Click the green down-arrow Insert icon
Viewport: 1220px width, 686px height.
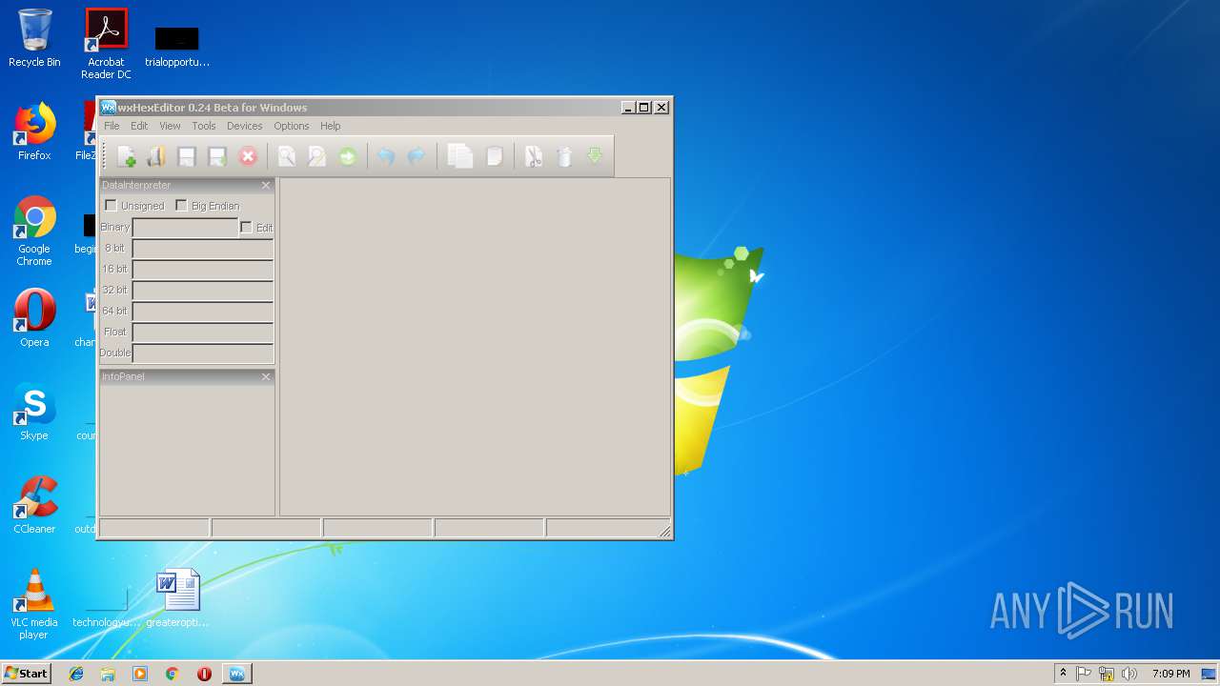595,156
